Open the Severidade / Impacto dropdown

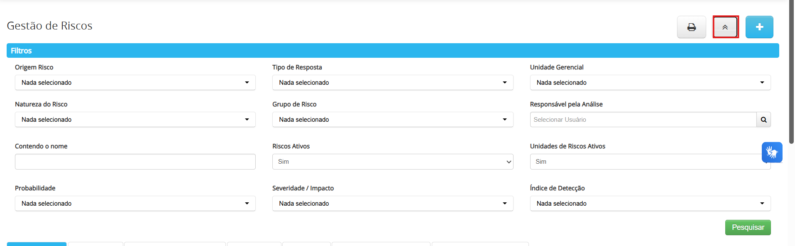tap(392, 204)
